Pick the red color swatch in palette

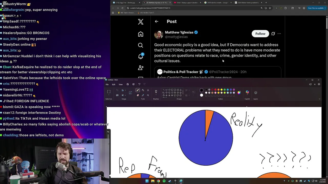pyautogui.click(x=215, y=90)
